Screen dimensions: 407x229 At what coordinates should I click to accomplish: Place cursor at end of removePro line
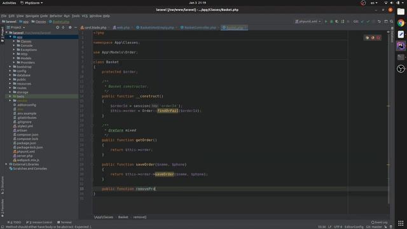tap(155, 189)
